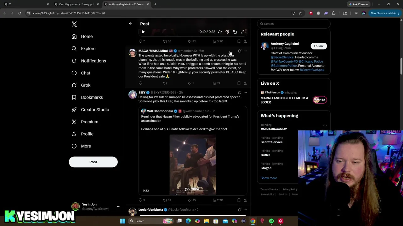Like the top post with 82 likes
This screenshot has width=403, height=226.
coord(191,41)
